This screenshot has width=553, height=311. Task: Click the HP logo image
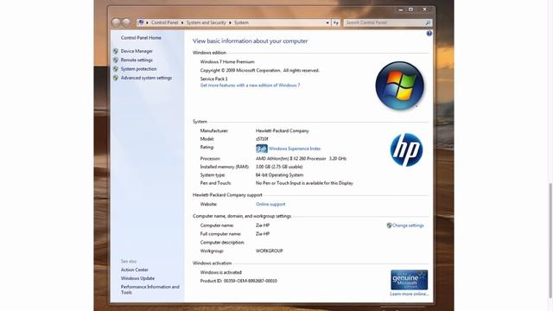pos(406,149)
